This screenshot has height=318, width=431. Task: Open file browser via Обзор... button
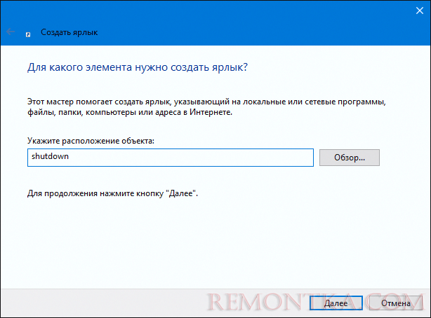[350, 158]
